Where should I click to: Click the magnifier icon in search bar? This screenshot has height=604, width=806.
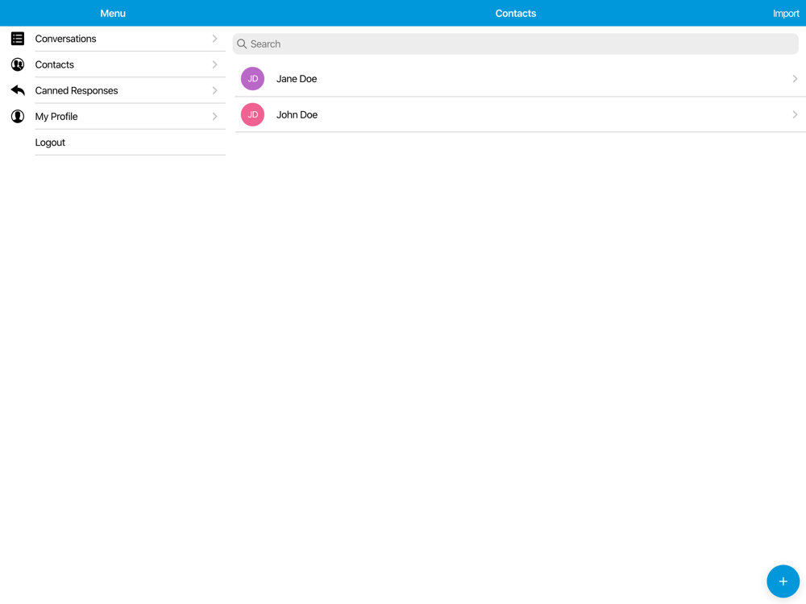point(242,43)
